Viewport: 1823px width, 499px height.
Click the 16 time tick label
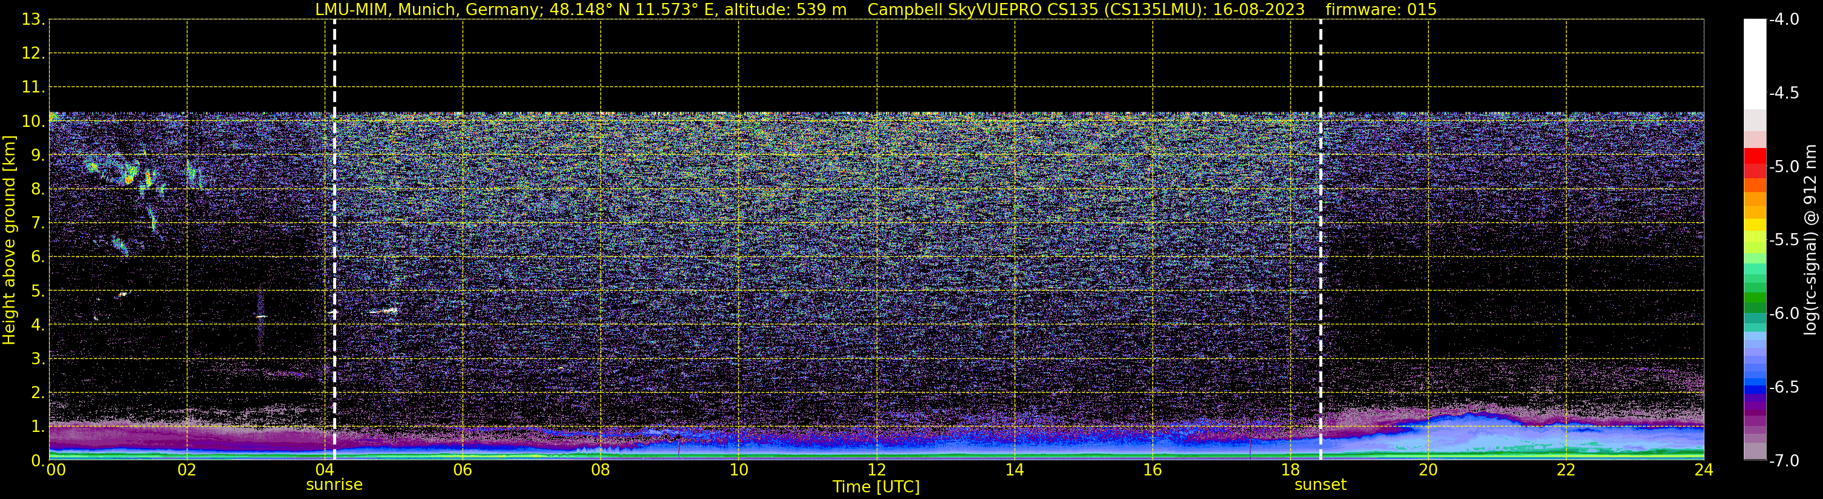tap(1153, 470)
